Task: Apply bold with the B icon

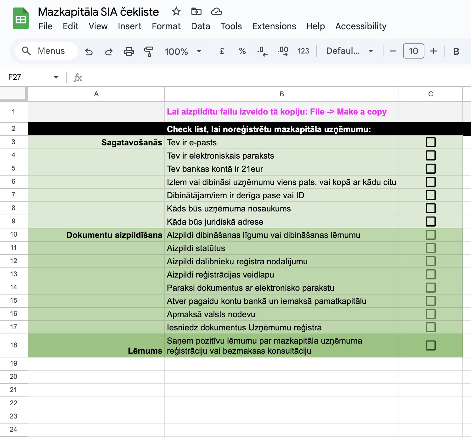Action: 456,51
